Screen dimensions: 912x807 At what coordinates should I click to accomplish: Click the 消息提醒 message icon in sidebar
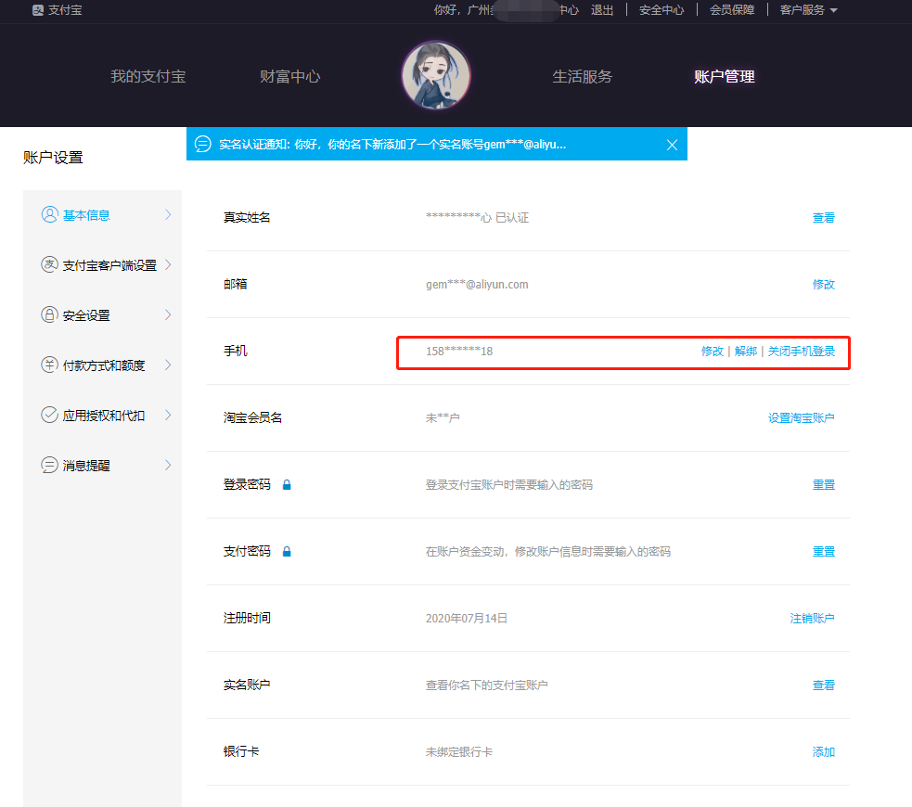[49, 465]
